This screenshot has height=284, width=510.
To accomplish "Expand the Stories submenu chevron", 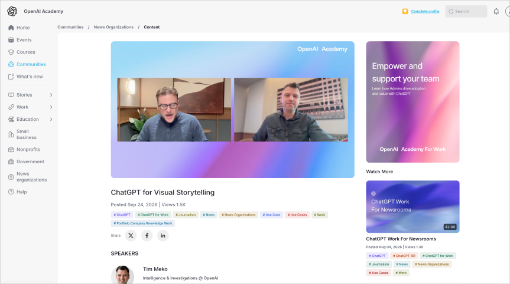I will pos(51,95).
